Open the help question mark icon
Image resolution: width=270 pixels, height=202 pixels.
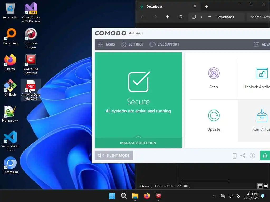click(x=252, y=156)
